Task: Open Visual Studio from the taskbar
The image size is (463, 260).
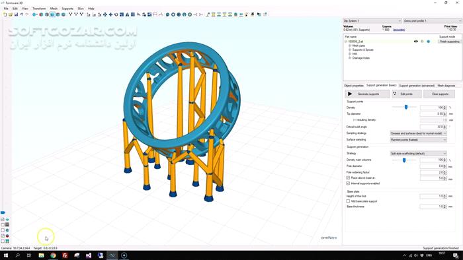Action: tap(89, 255)
